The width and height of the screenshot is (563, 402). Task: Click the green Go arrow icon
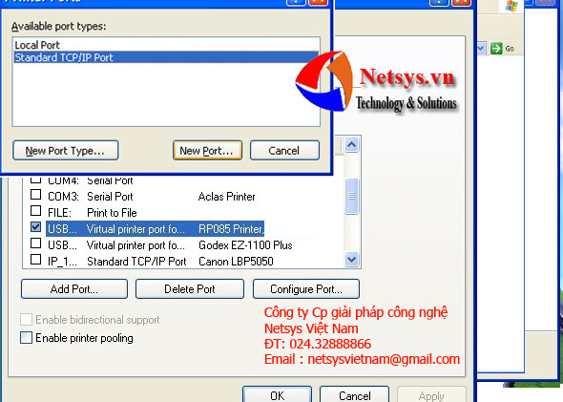496,48
